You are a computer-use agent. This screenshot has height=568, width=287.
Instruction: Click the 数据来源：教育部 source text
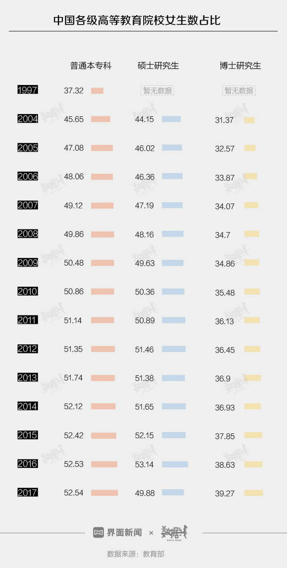[x=136, y=554]
